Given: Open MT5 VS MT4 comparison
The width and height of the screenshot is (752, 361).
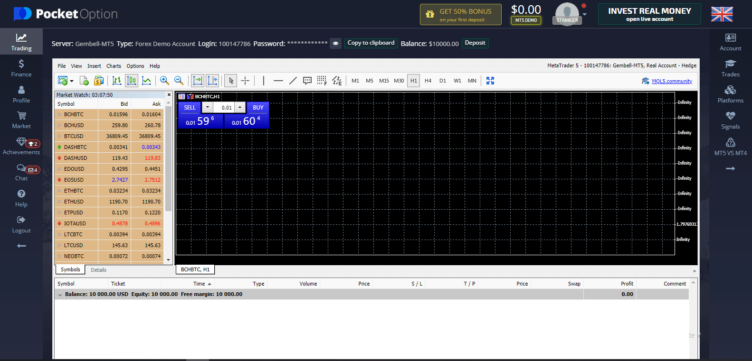Looking at the screenshot, I should click(x=730, y=147).
